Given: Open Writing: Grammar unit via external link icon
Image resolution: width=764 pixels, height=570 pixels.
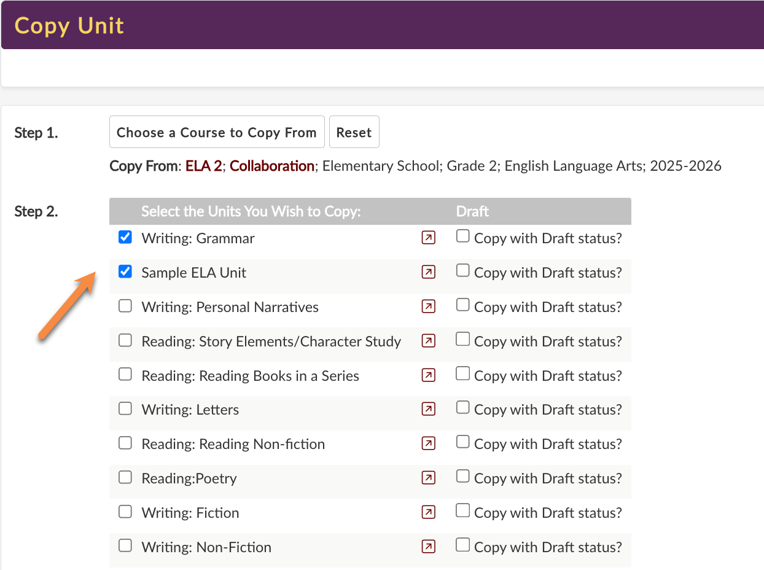Looking at the screenshot, I should pos(429,238).
